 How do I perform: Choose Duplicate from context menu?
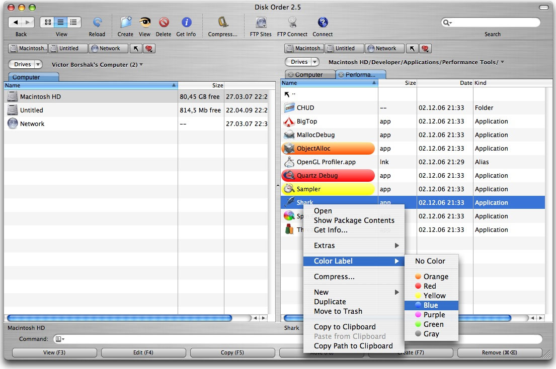click(x=354, y=302)
